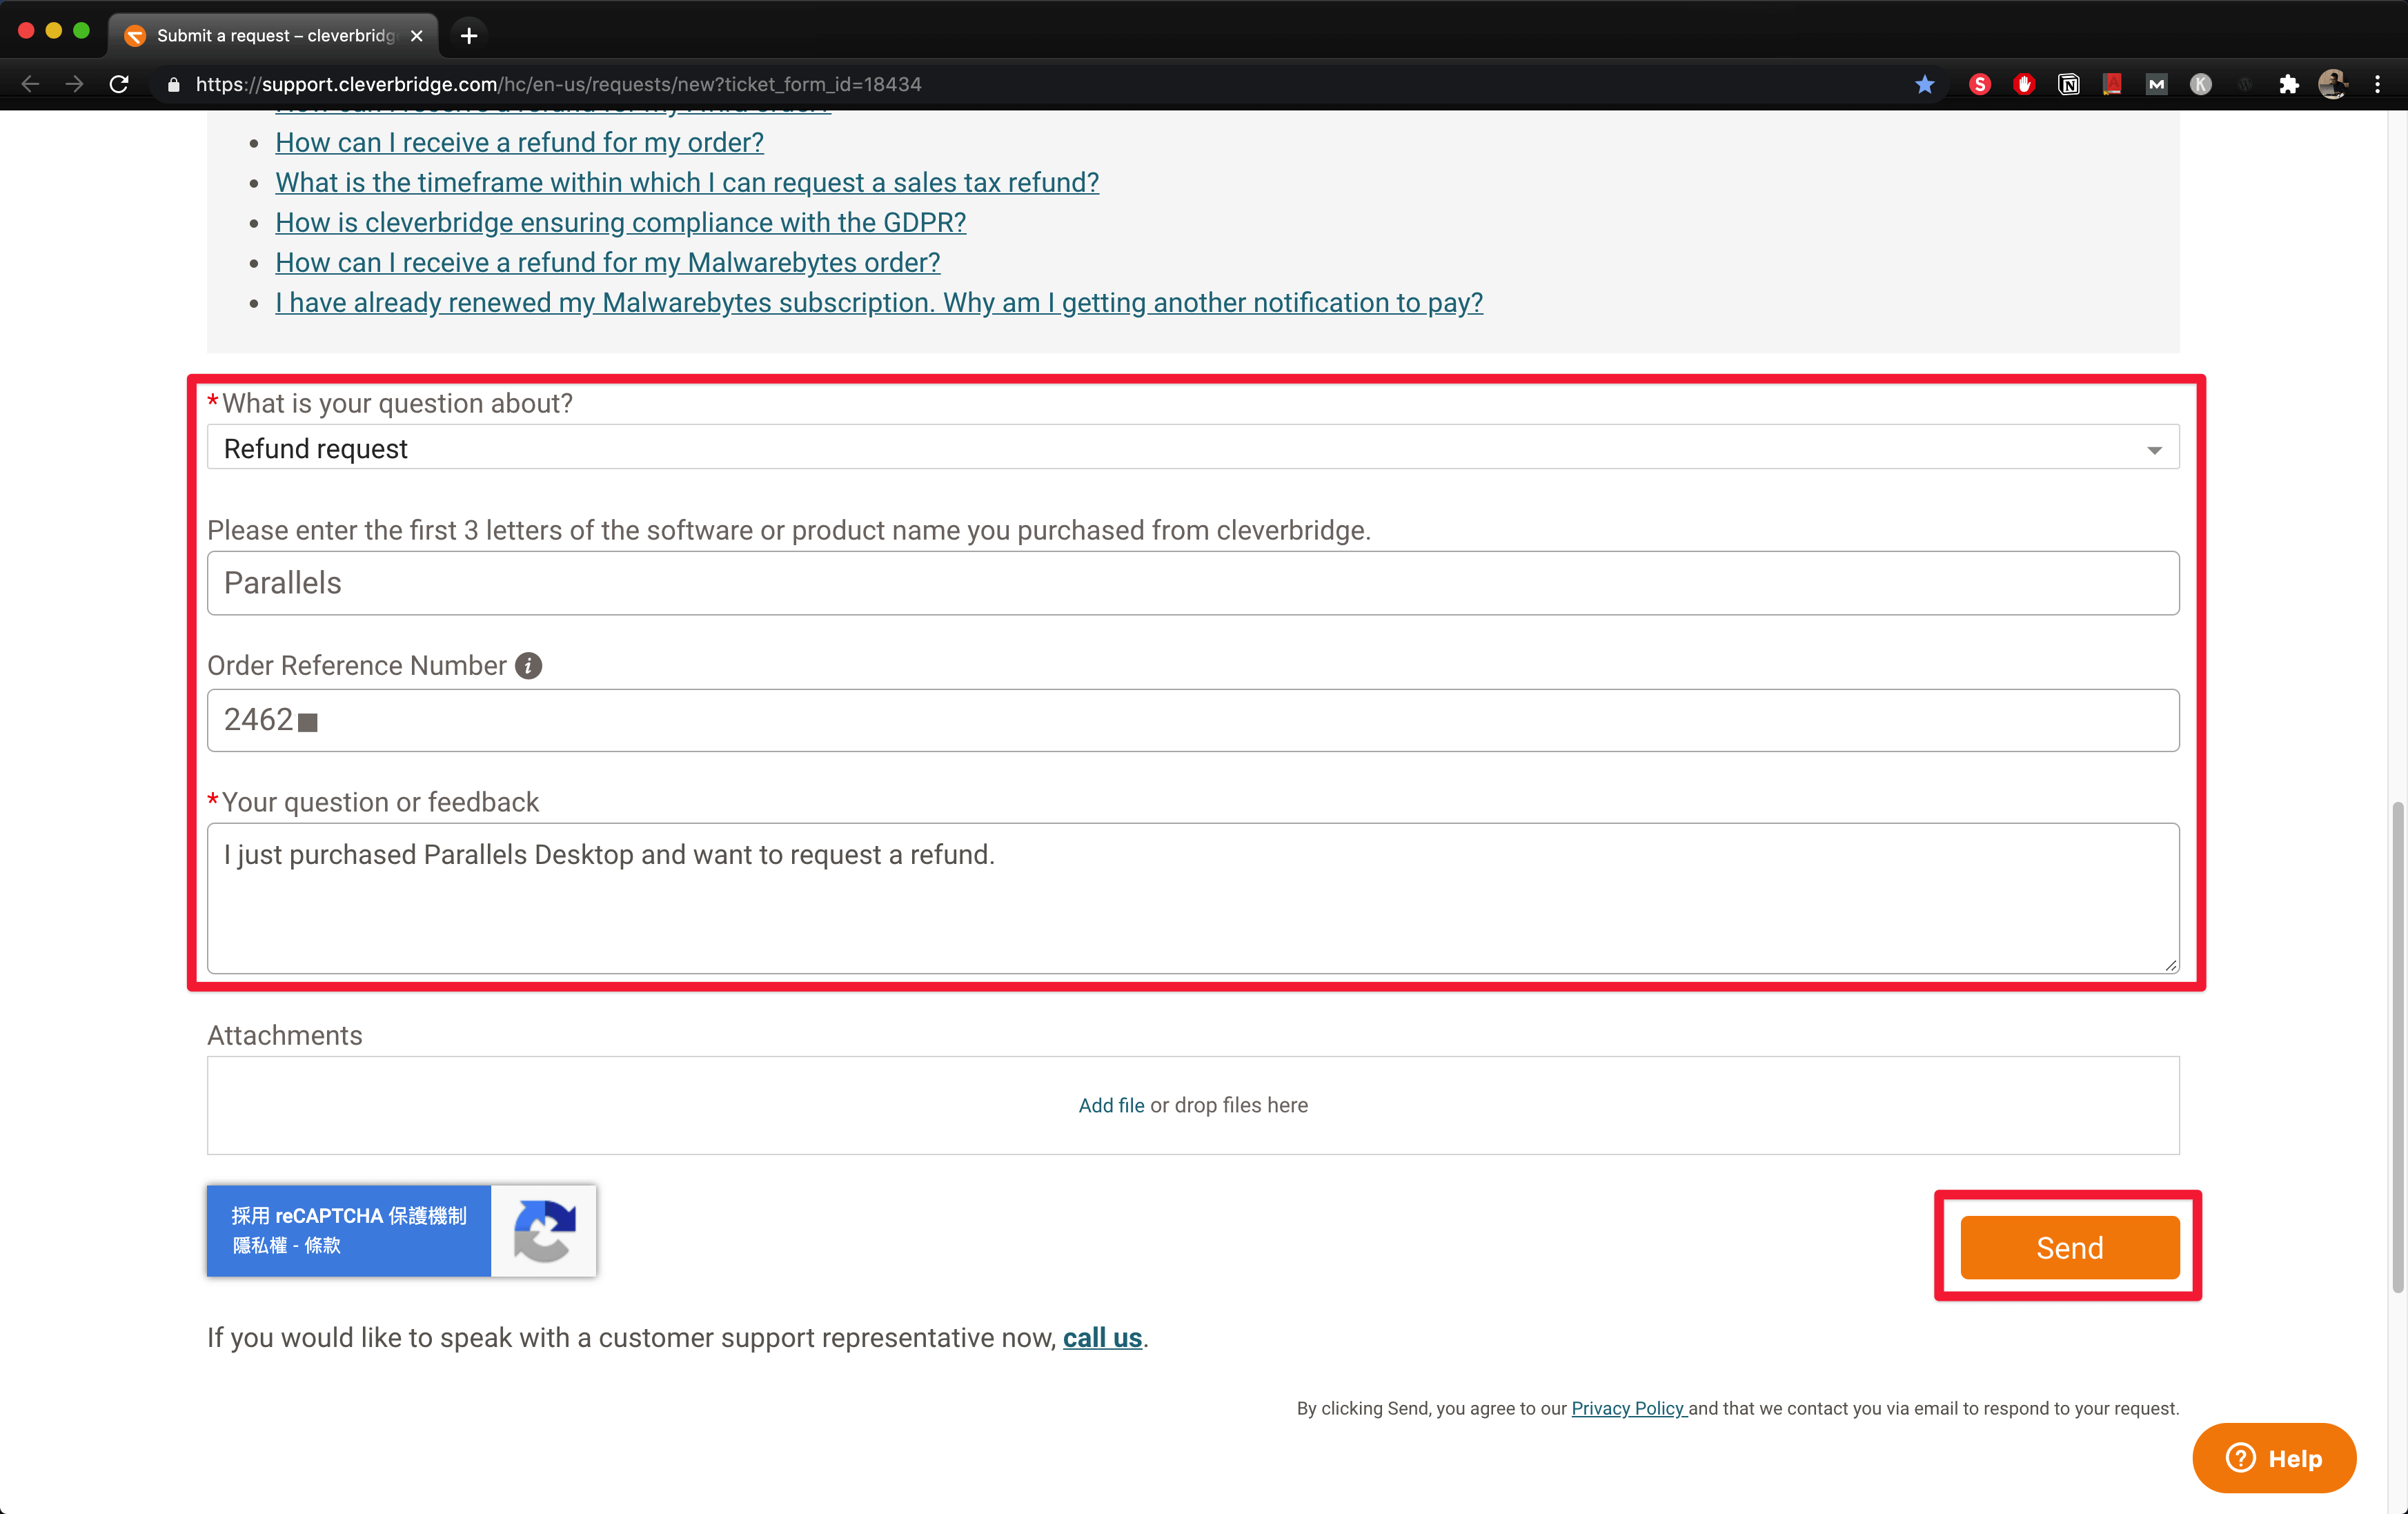Image resolution: width=2408 pixels, height=1514 pixels.
Task: Select the Submit a request tab
Action: (x=274, y=36)
